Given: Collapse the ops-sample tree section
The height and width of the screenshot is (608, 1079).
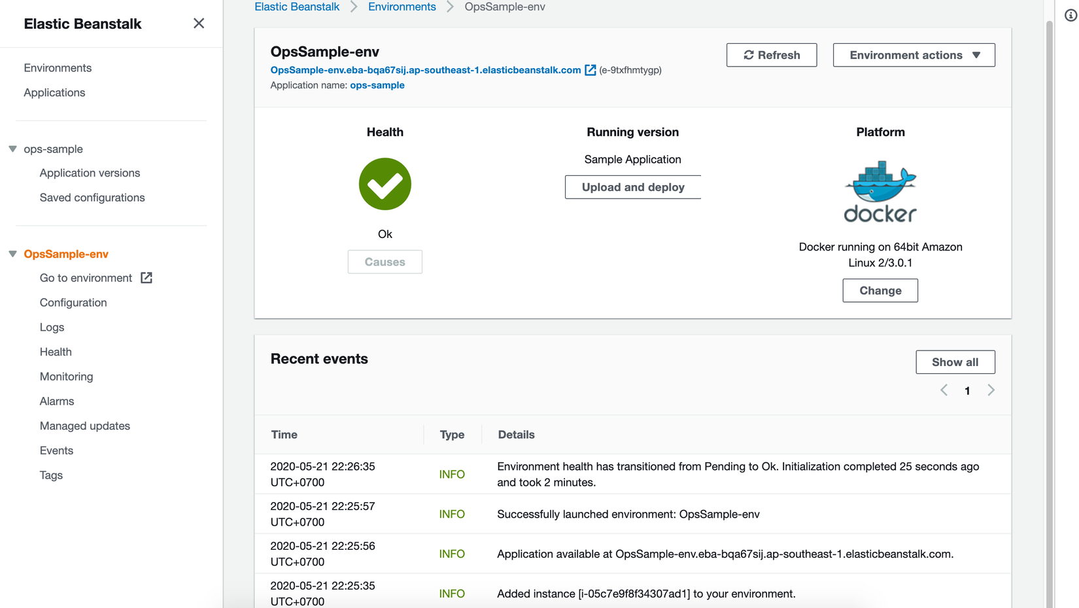Looking at the screenshot, I should point(12,149).
